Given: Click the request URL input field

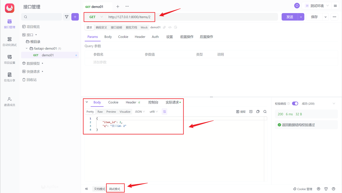Looking at the screenshot, I should point(187,17).
